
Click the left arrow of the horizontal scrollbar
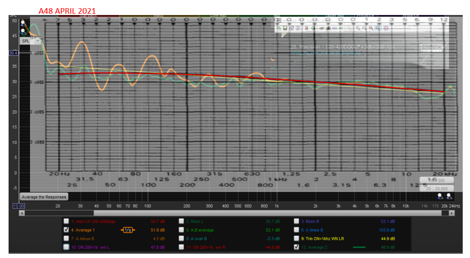pyautogui.click(x=21, y=213)
